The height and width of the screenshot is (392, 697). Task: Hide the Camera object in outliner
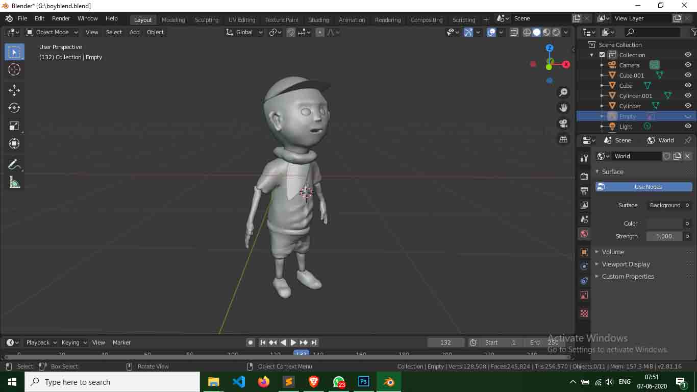click(x=688, y=65)
